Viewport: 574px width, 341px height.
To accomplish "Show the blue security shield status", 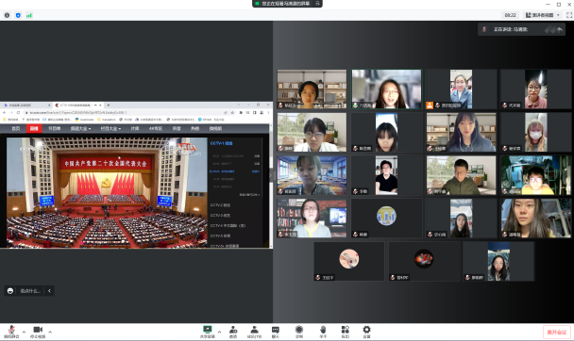I will pos(18,15).
